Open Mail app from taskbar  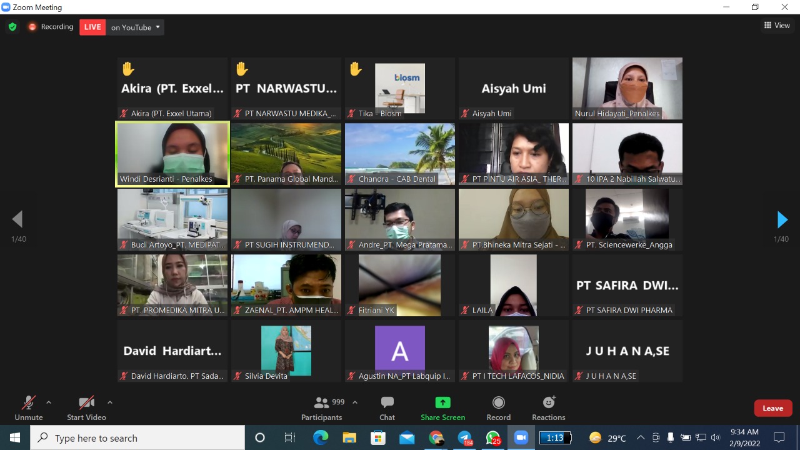tap(407, 437)
